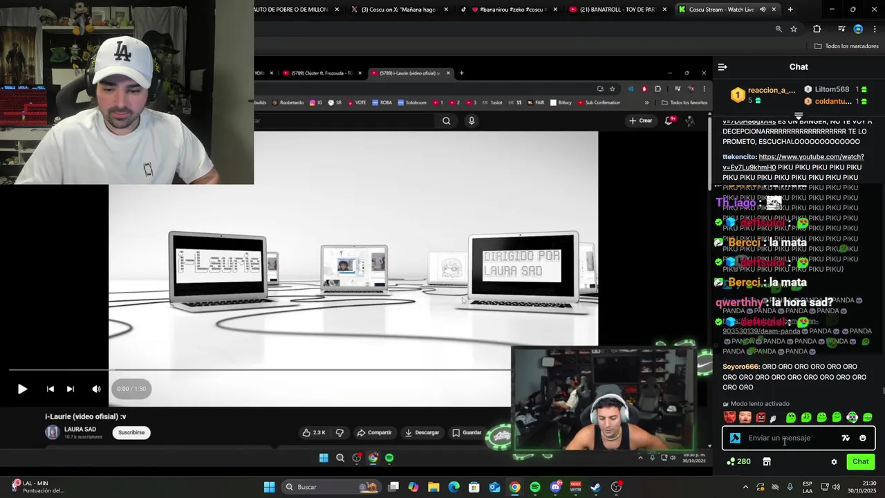Mute the Coscu Stream tab audio icon

[x=763, y=9]
